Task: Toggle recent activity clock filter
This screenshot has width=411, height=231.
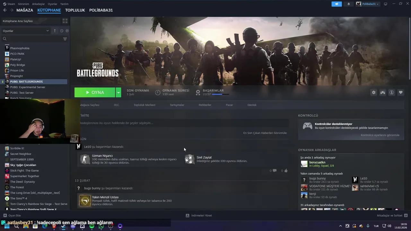Action: (62, 31)
